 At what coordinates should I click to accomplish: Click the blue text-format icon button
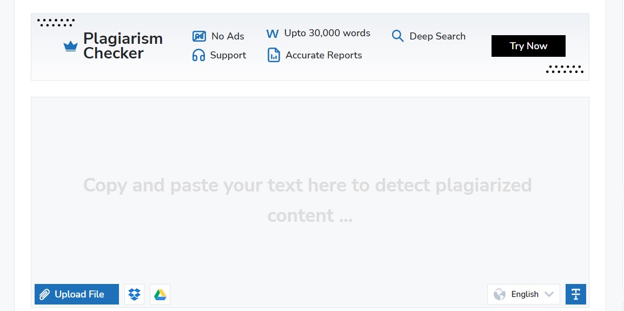[x=576, y=294]
